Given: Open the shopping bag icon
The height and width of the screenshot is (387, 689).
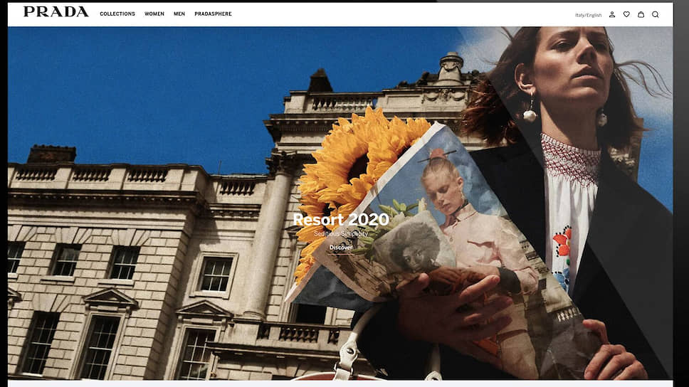Looking at the screenshot, I should click(641, 14).
